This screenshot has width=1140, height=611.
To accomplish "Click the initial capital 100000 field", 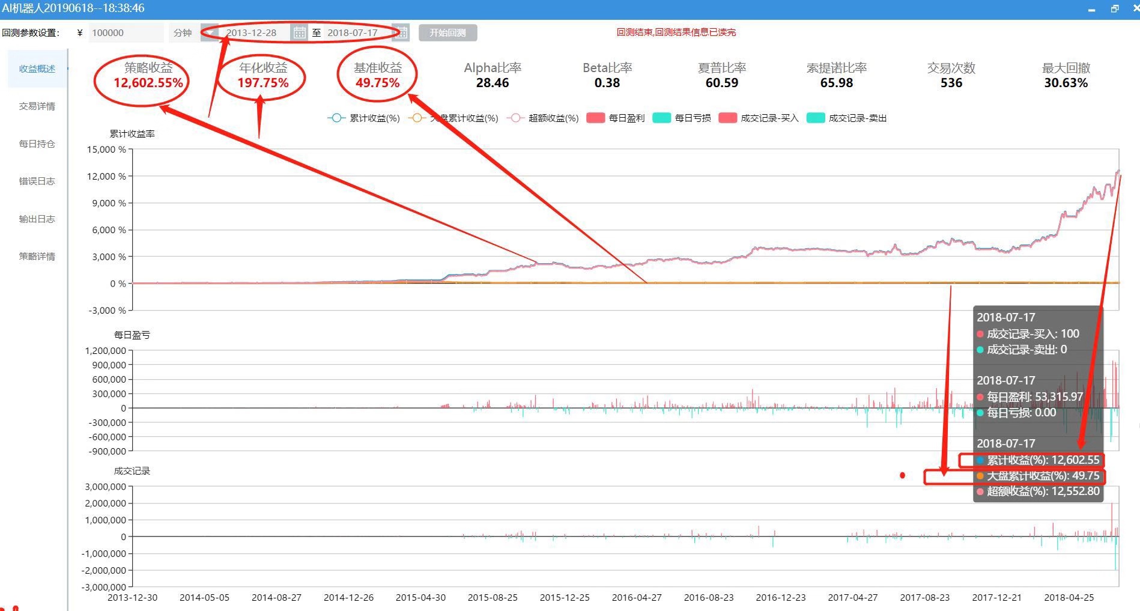I will point(126,32).
